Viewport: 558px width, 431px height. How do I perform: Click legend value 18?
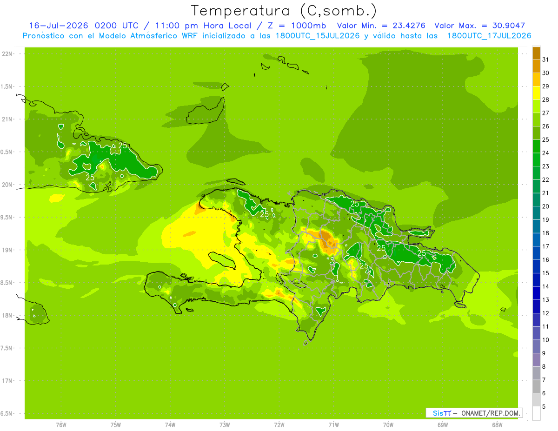(x=545, y=233)
